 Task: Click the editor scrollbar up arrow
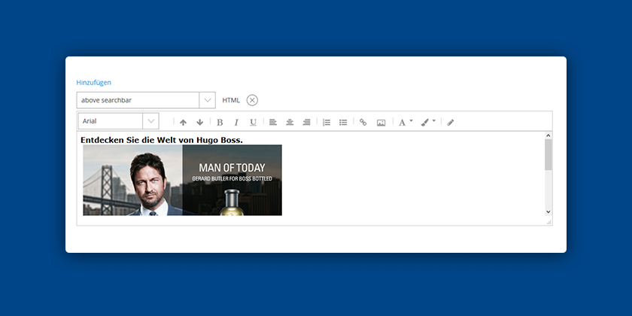click(x=548, y=136)
